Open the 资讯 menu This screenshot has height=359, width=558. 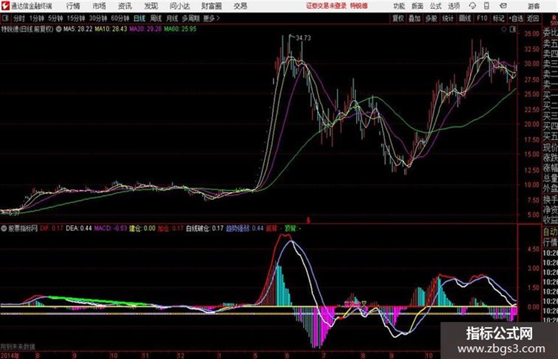point(125,6)
